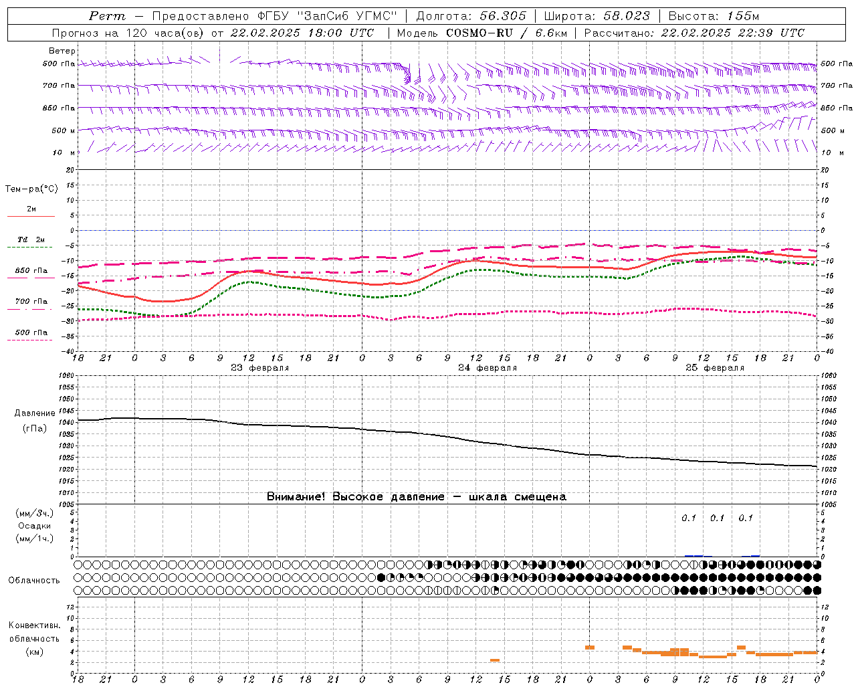Click the "Тем-ра(°C)" temperature axis title

(x=31, y=189)
